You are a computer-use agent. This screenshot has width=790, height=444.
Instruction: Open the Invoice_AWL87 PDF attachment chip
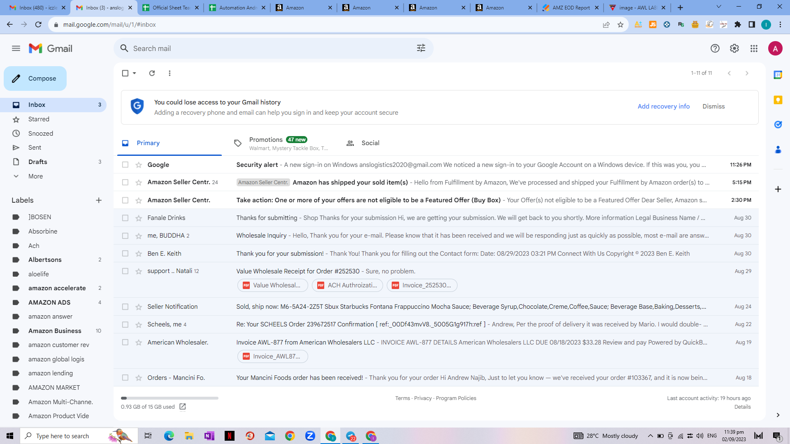[272, 356]
